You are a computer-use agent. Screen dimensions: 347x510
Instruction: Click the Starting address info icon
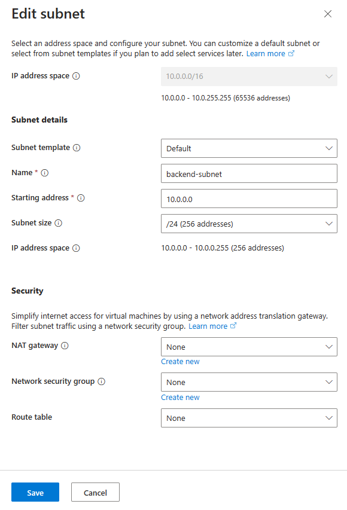point(81,198)
